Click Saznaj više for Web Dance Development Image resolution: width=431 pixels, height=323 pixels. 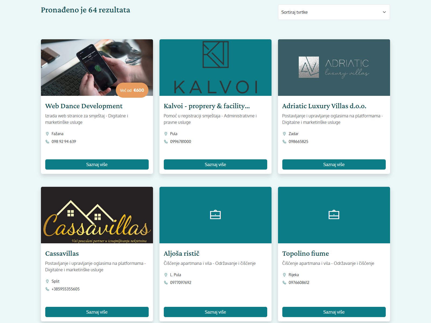[x=97, y=164]
